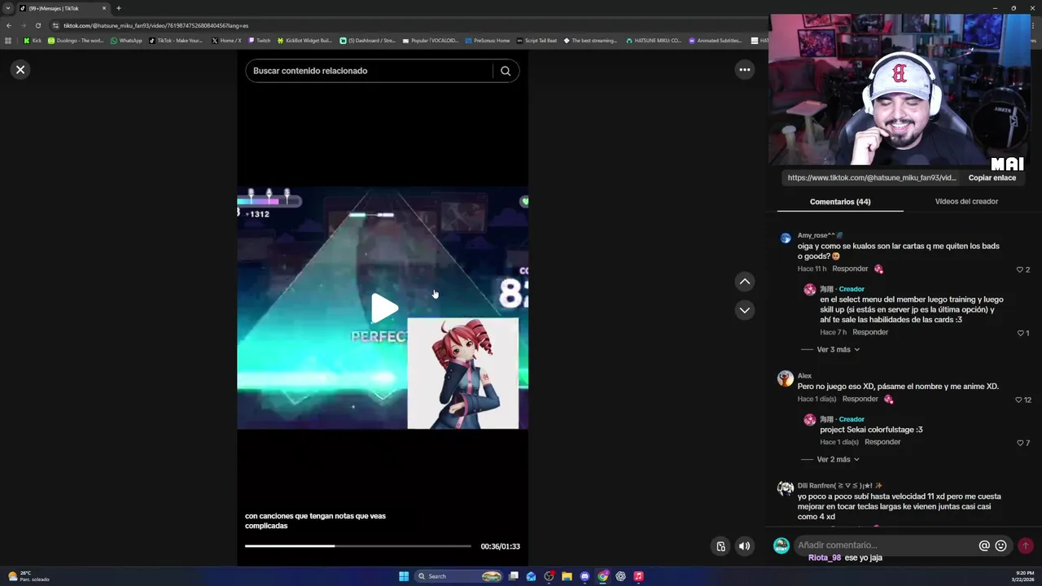1042x586 pixels.
Task: Click the Windows taskbar Search box
Action: 458,576
